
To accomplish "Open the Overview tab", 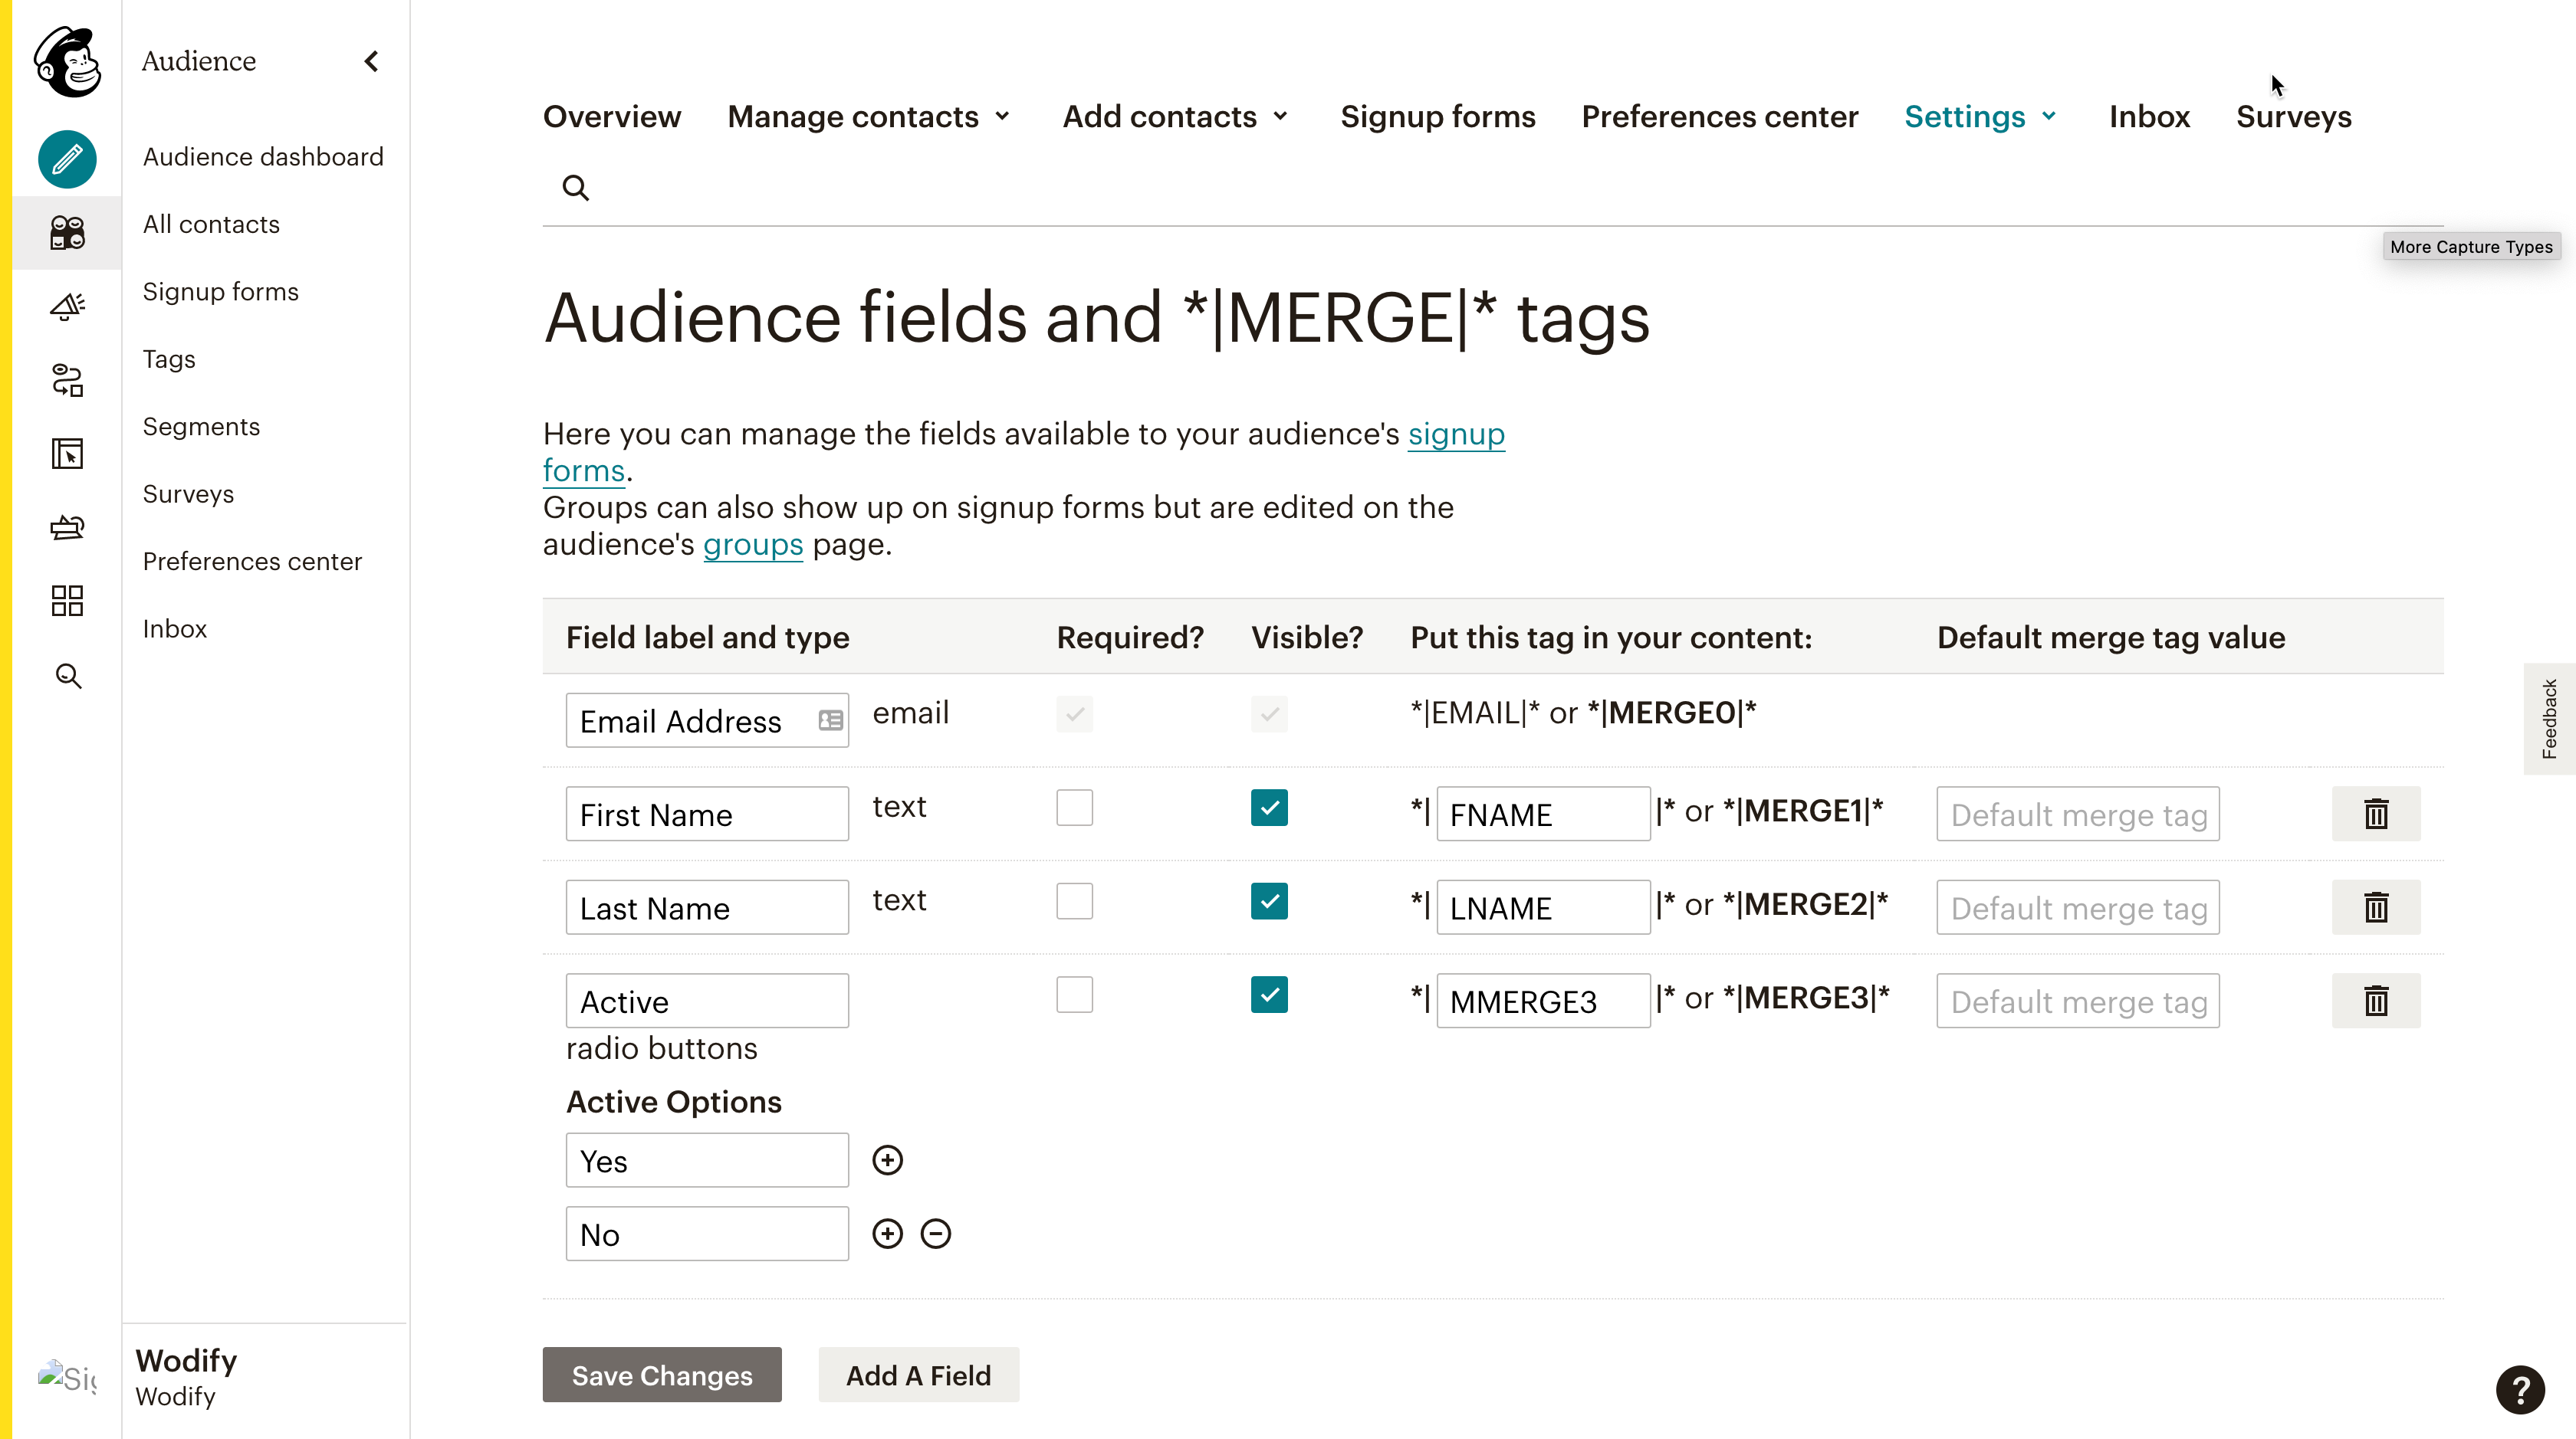I will [611, 117].
